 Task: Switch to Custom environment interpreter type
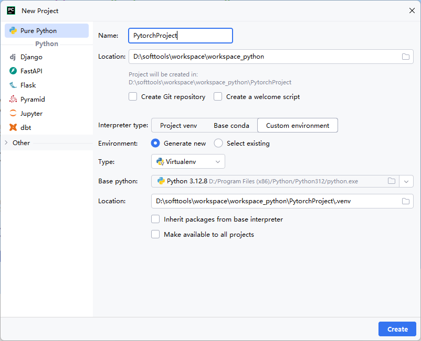[298, 125]
